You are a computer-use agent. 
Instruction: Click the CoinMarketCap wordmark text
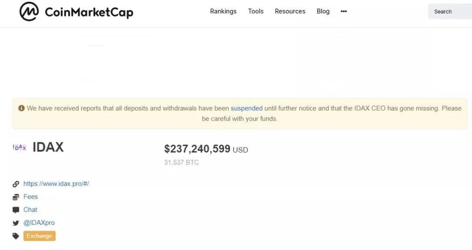pos(89,12)
